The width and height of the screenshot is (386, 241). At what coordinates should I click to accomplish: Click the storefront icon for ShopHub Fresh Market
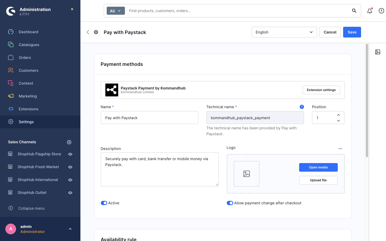tap(10, 167)
